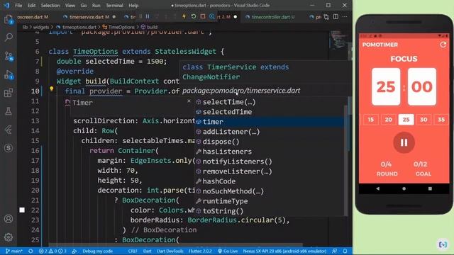Pause the debug session
This screenshot has width=454, height=255.
pos(148,17)
